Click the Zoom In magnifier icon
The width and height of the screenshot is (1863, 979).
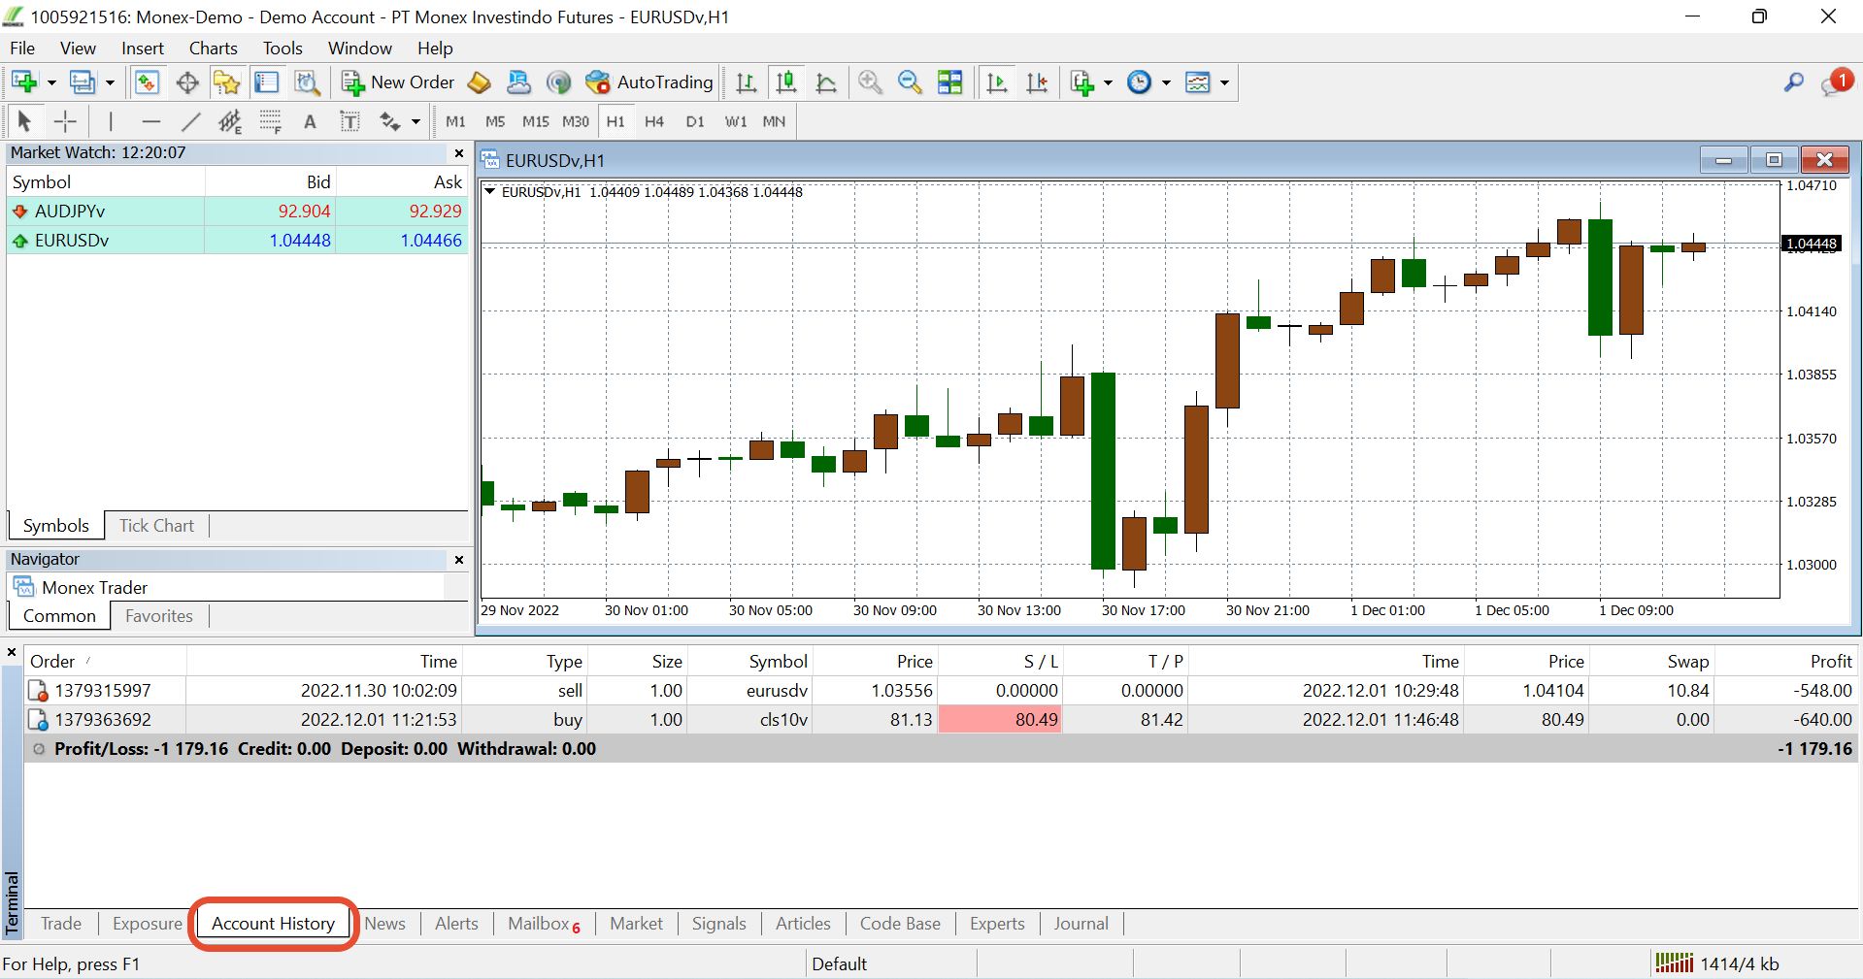tap(870, 82)
